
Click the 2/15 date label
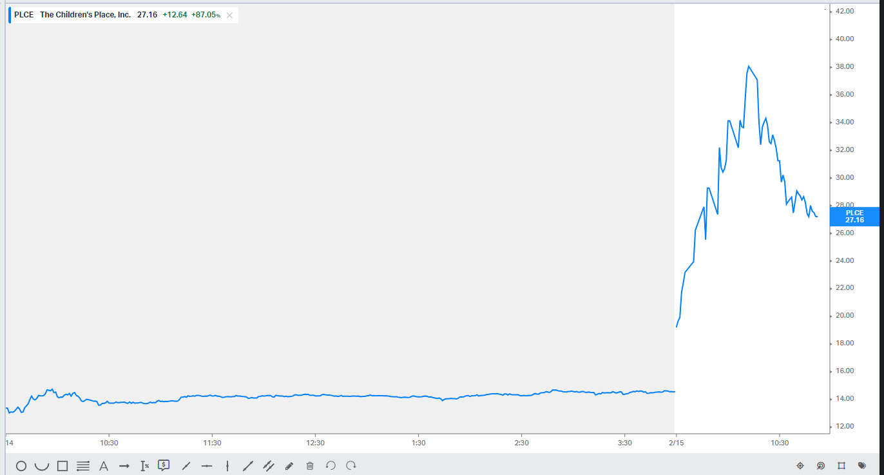pos(675,443)
